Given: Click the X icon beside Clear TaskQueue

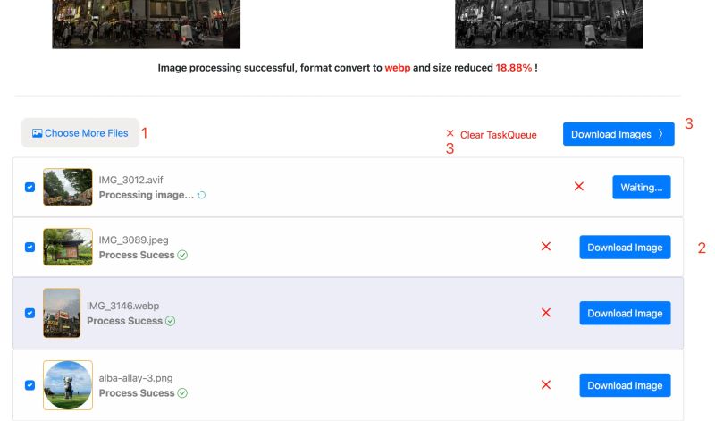Looking at the screenshot, I should [x=450, y=133].
